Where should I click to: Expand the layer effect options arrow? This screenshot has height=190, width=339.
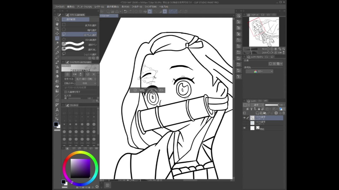[x=281, y=64]
